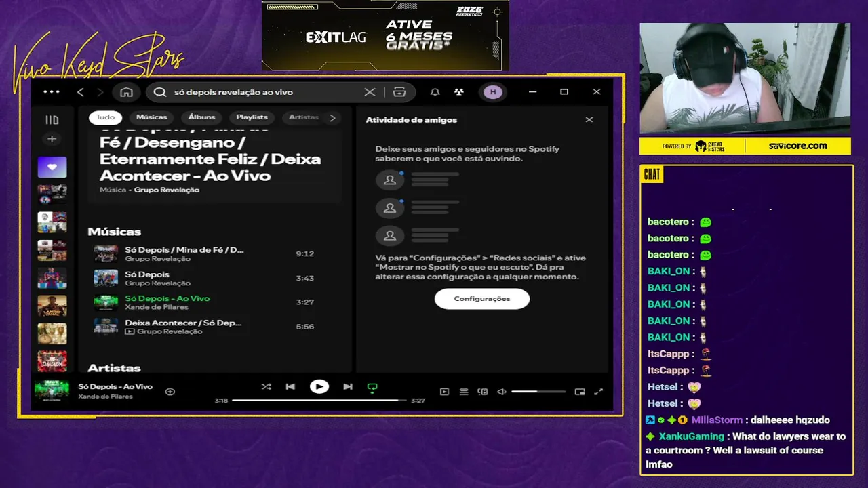Open Grupo Revelação link under top result

pyautogui.click(x=166, y=190)
